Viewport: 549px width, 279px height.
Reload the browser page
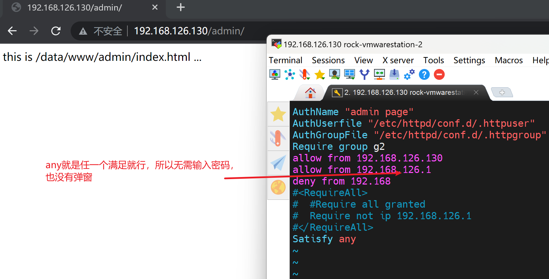(56, 31)
